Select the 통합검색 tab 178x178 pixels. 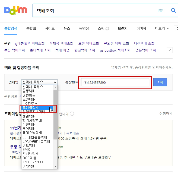(x=11, y=28)
